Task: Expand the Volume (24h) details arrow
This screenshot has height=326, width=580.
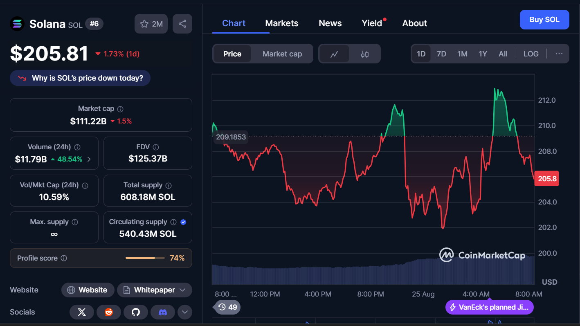Action: pyautogui.click(x=89, y=159)
